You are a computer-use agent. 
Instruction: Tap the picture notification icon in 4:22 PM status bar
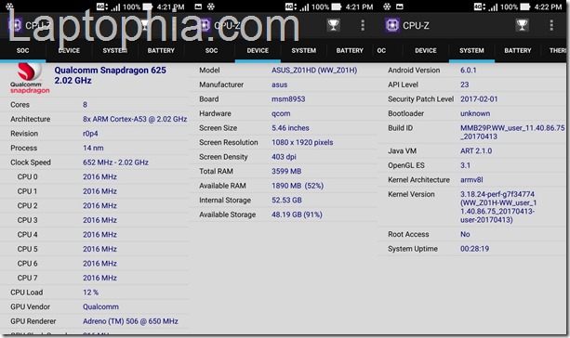click(400, 6)
